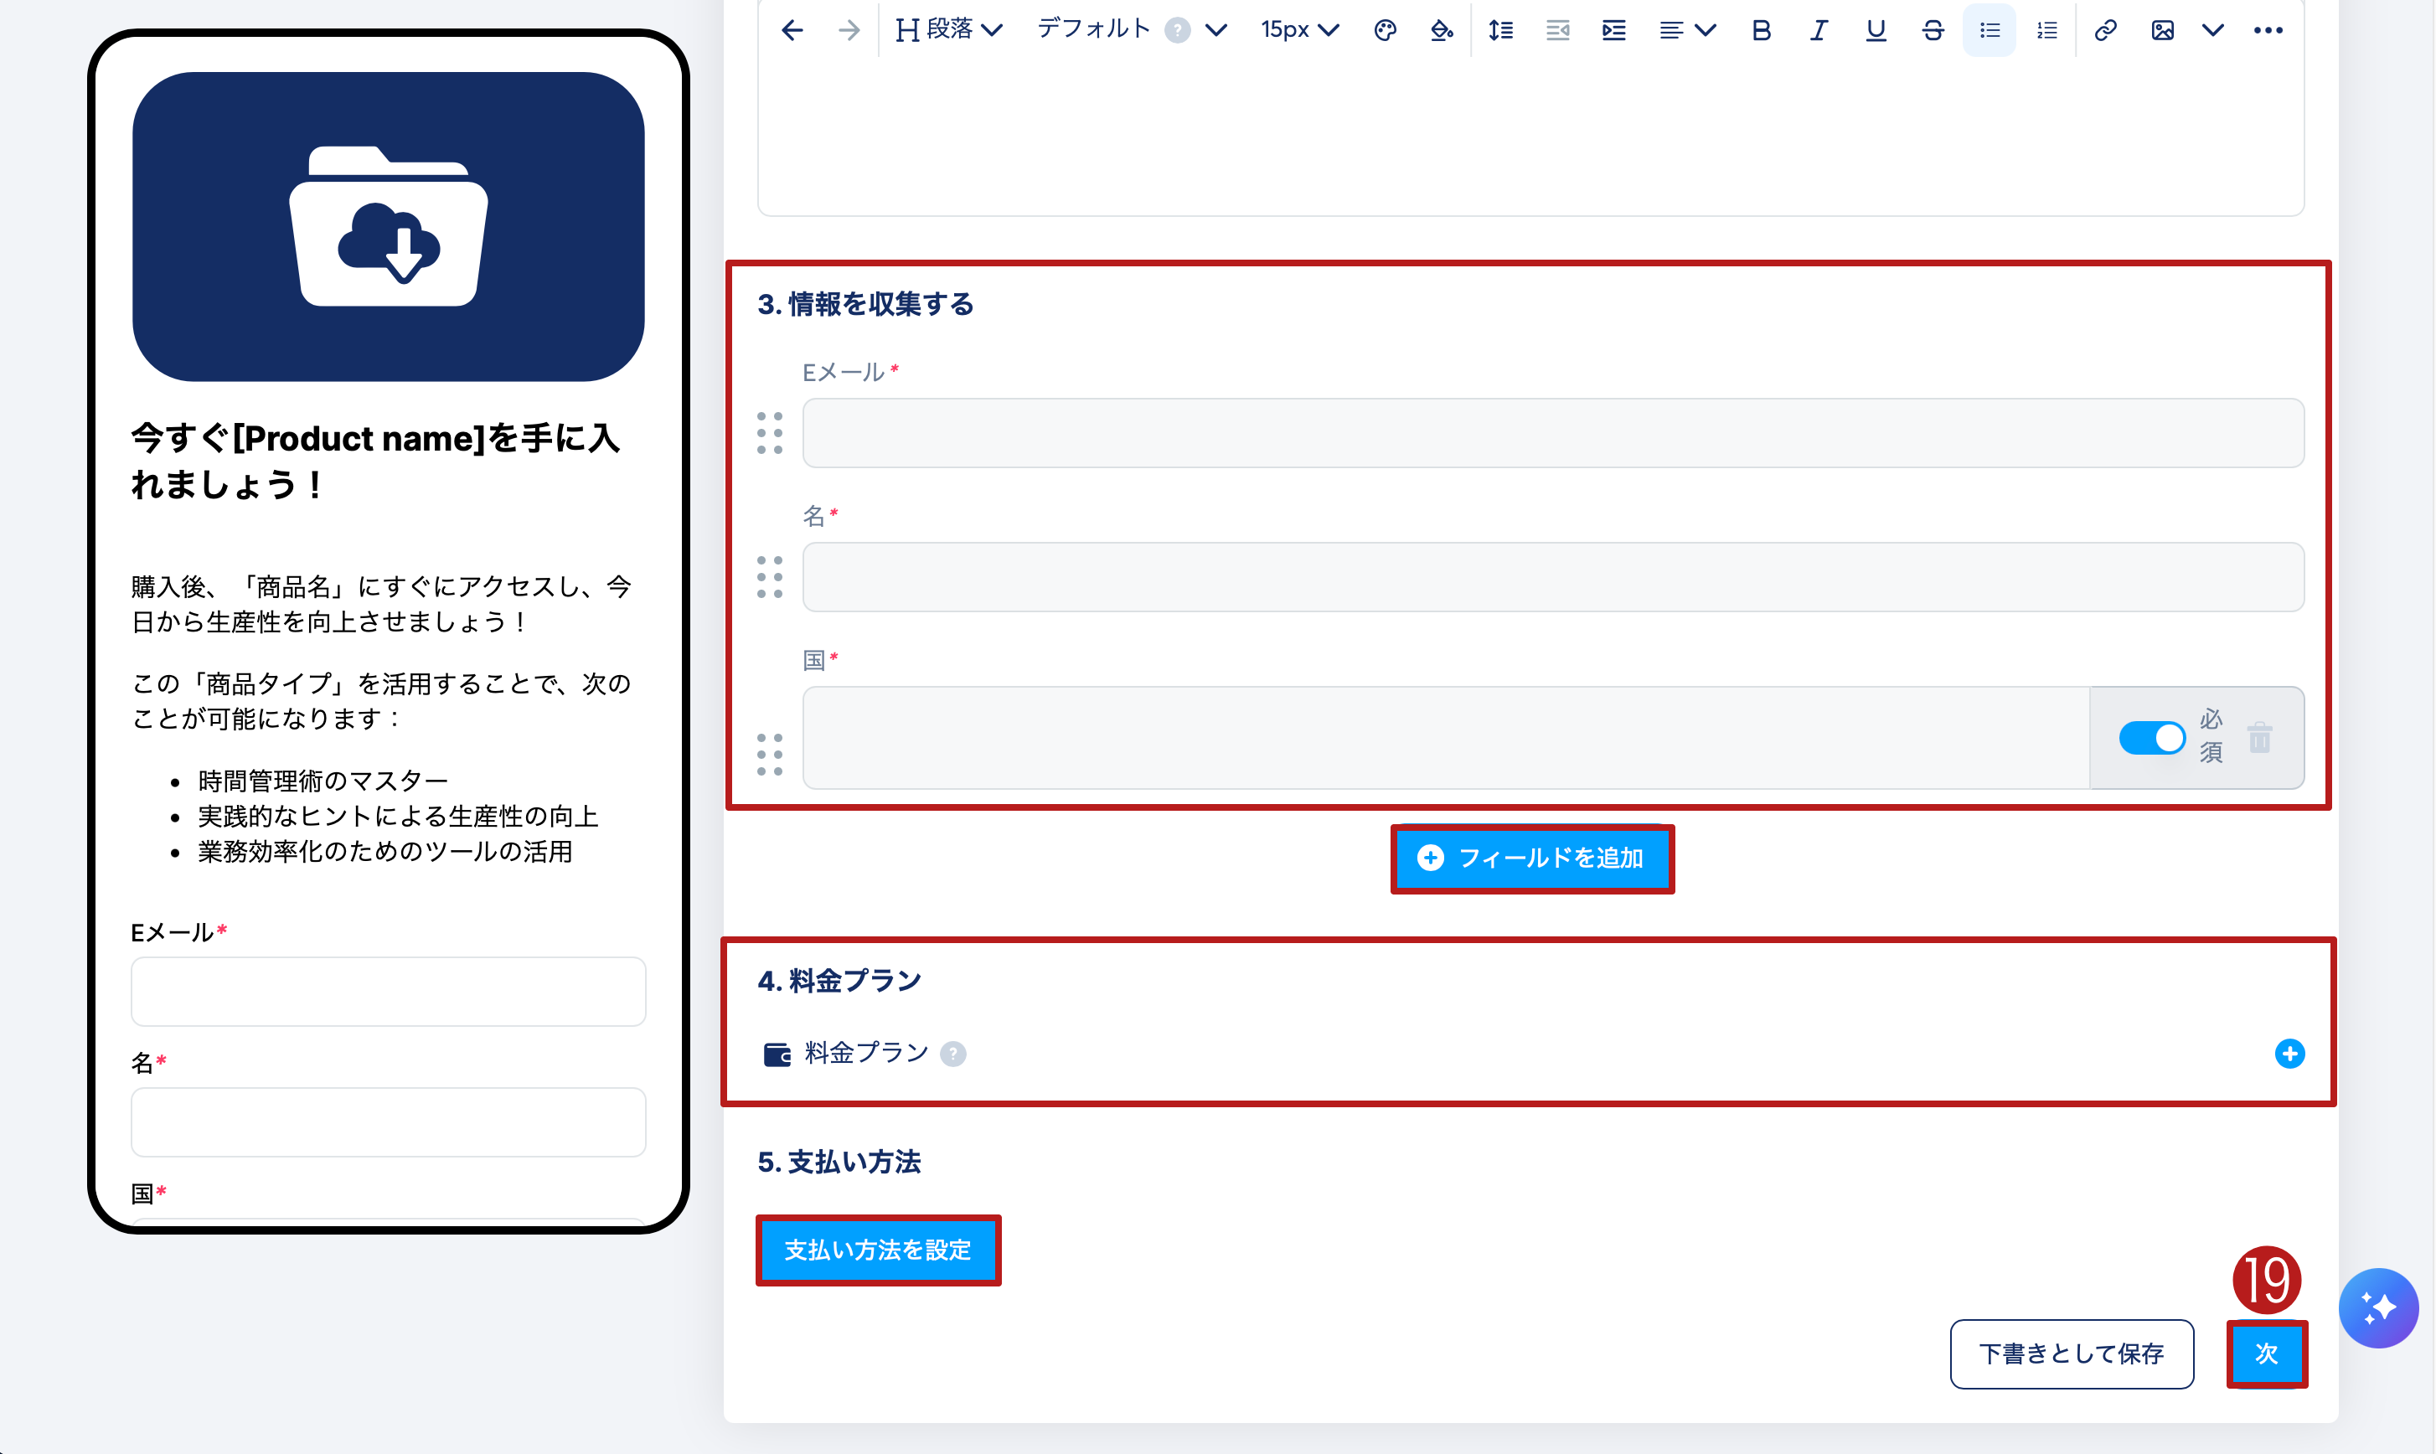
Task: Click 支払い方法を設定 button
Action: pyautogui.click(x=878, y=1250)
